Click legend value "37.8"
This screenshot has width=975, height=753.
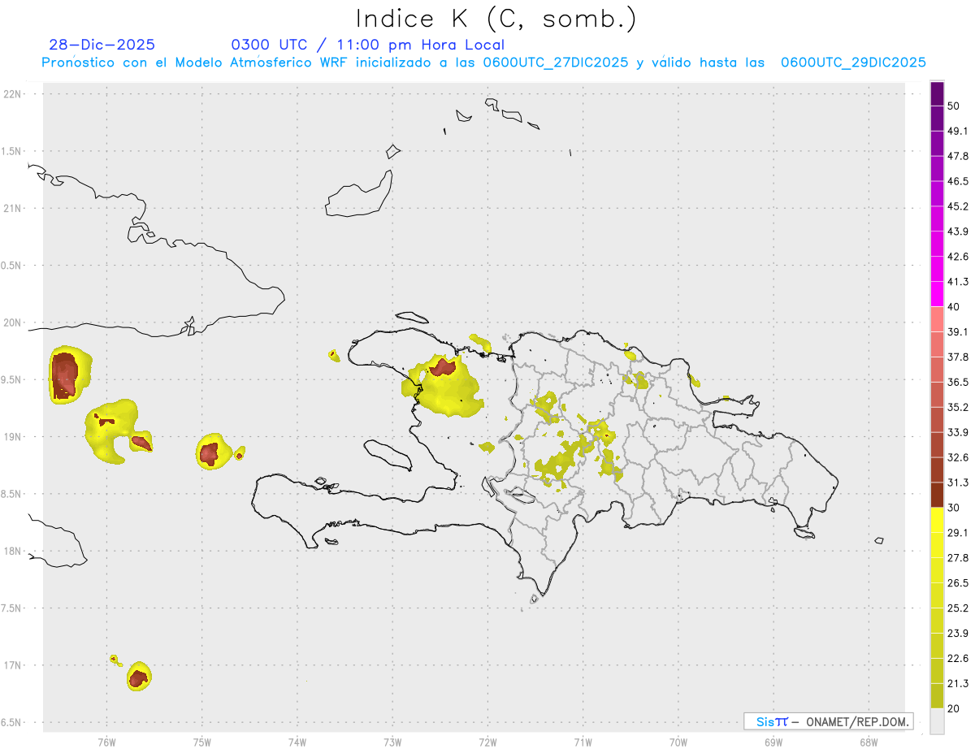coord(957,357)
